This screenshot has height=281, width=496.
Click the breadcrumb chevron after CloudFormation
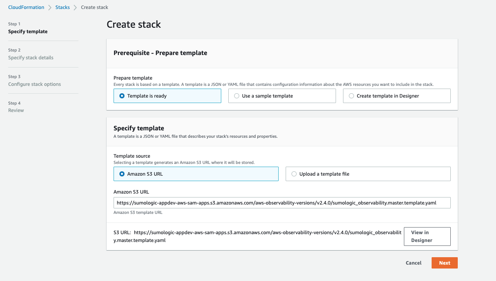coord(50,7)
